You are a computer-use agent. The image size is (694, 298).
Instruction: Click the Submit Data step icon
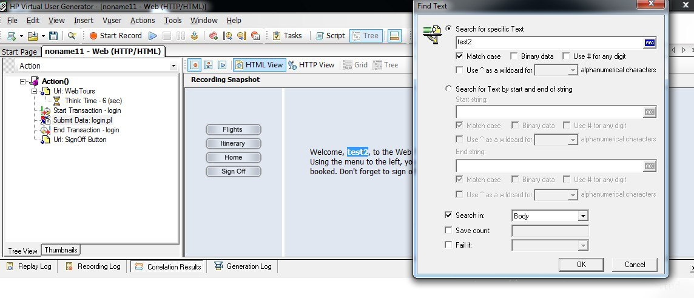[45, 120]
